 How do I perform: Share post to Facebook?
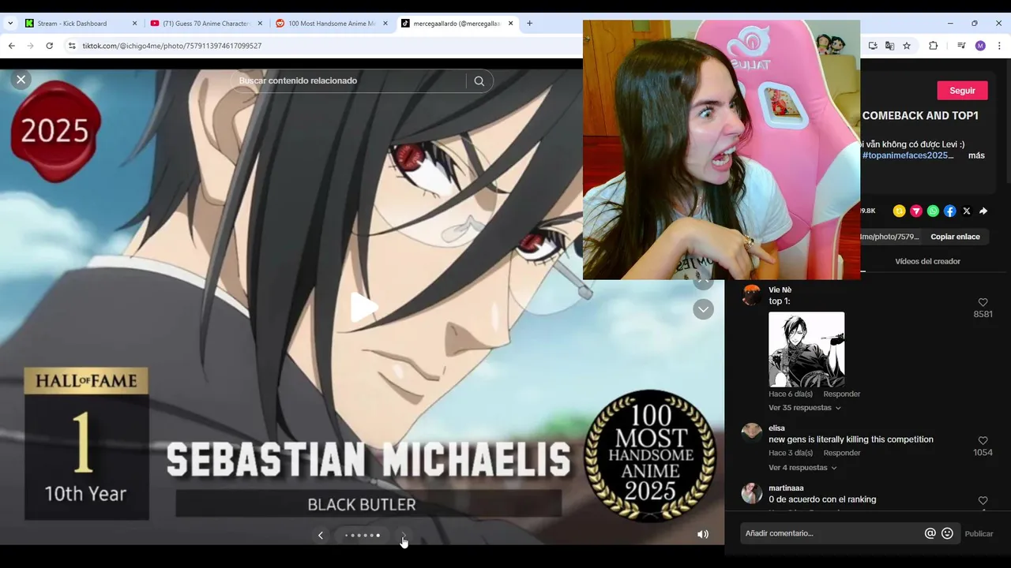click(949, 211)
